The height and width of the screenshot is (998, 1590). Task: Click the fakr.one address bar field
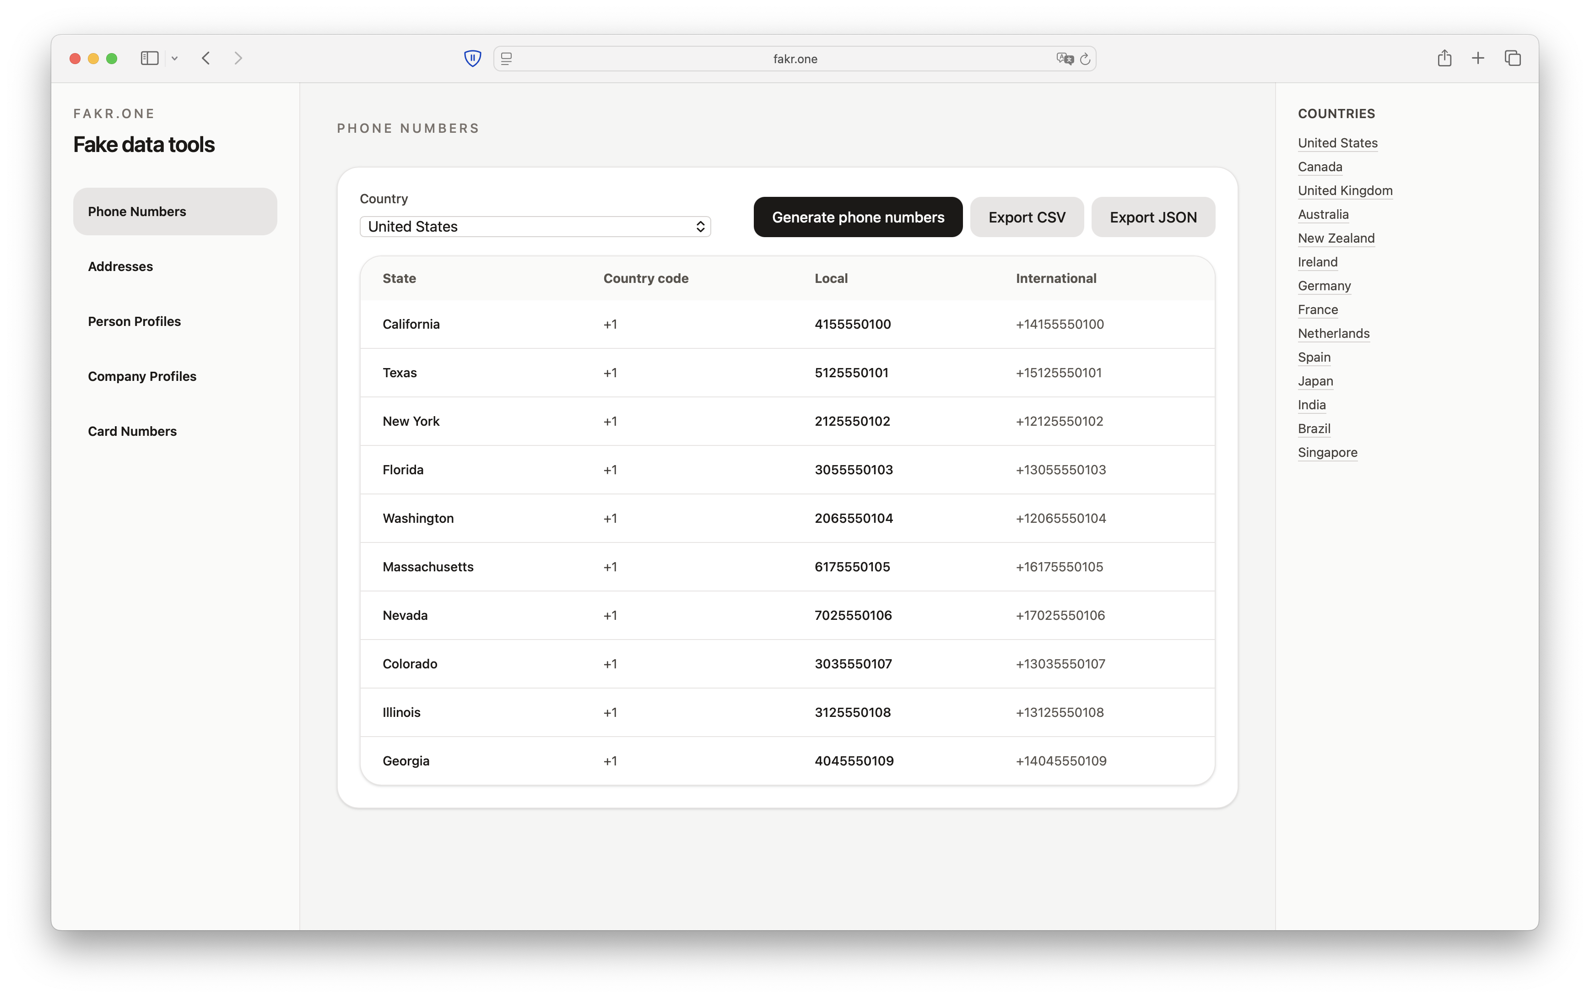[795, 59]
